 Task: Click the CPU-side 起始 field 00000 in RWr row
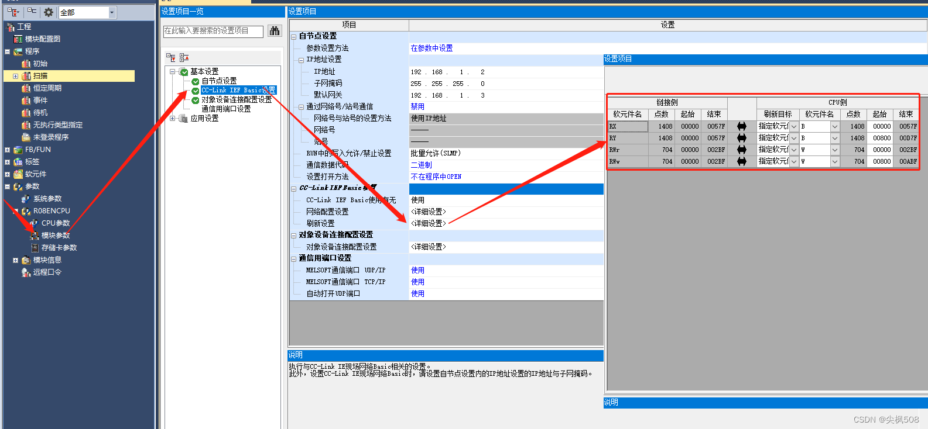coord(880,150)
